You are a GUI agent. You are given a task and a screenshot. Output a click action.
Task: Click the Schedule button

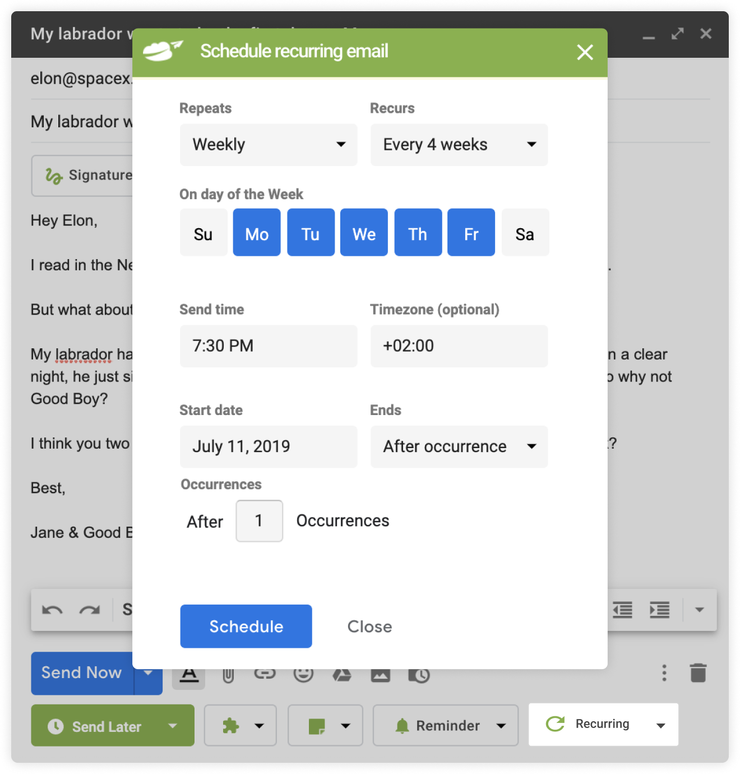pos(246,626)
